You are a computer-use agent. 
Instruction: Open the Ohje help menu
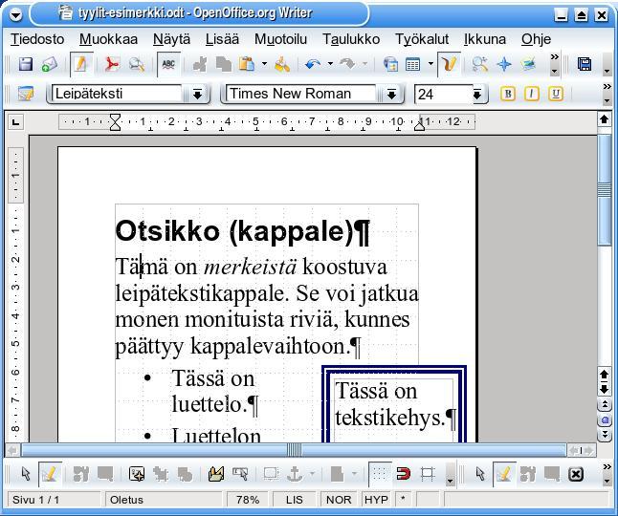click(536, 39)
